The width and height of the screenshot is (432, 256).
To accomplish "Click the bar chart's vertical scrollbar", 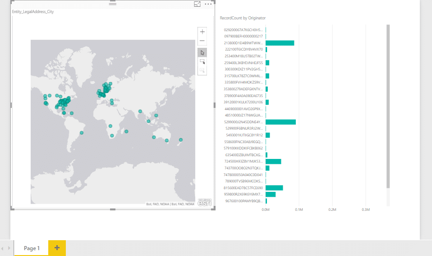I will (x=388, y=106).
